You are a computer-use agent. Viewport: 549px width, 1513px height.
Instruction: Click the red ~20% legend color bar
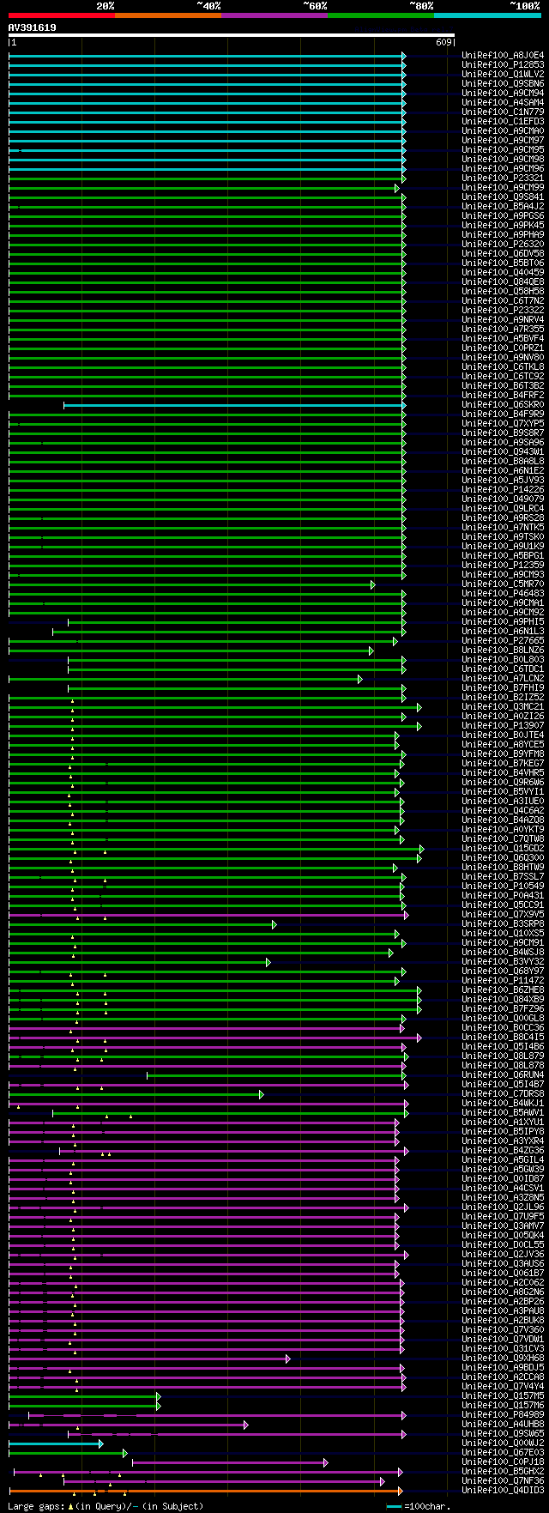tap(62, 15)
